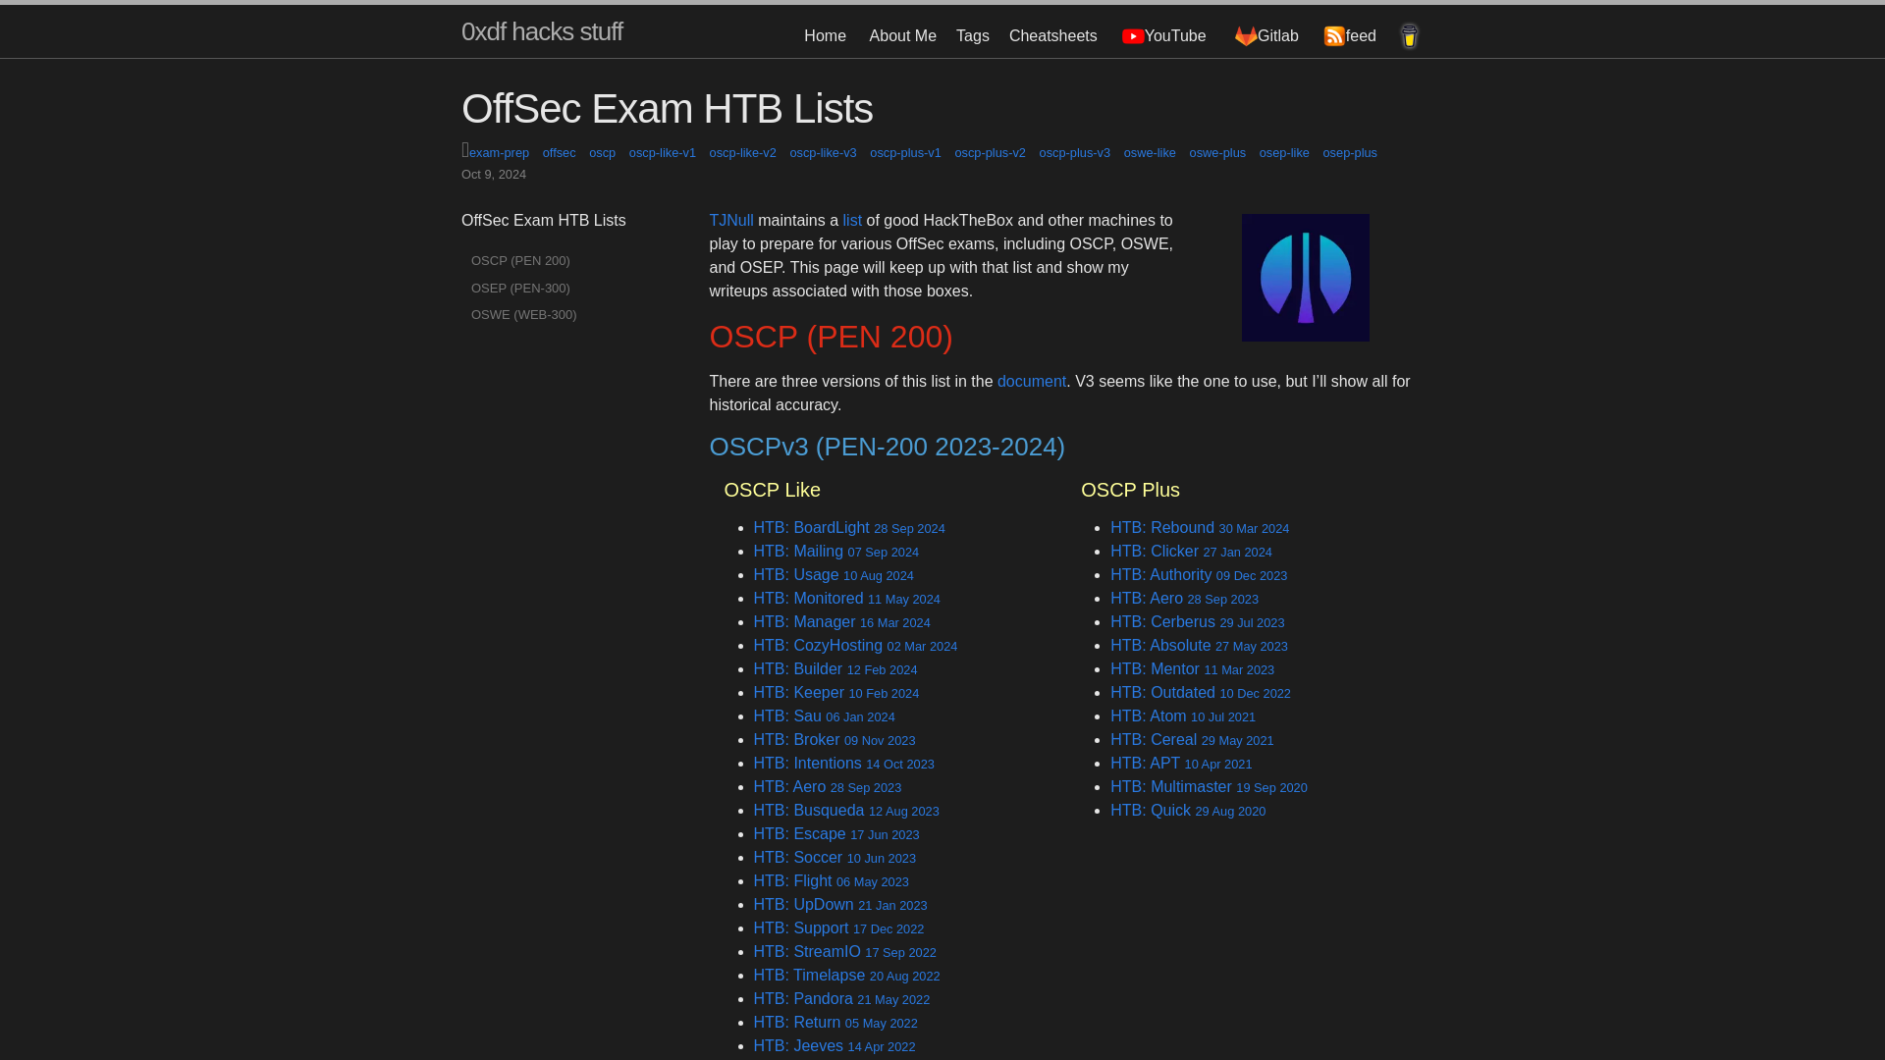This screenshot has height=1060, width=1885.
Task: Select the oscp-like-v3 tag
Action: (823, 153)
